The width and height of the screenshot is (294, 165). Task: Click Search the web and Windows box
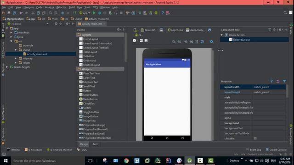pyautogui.click(x=48, y=161)
